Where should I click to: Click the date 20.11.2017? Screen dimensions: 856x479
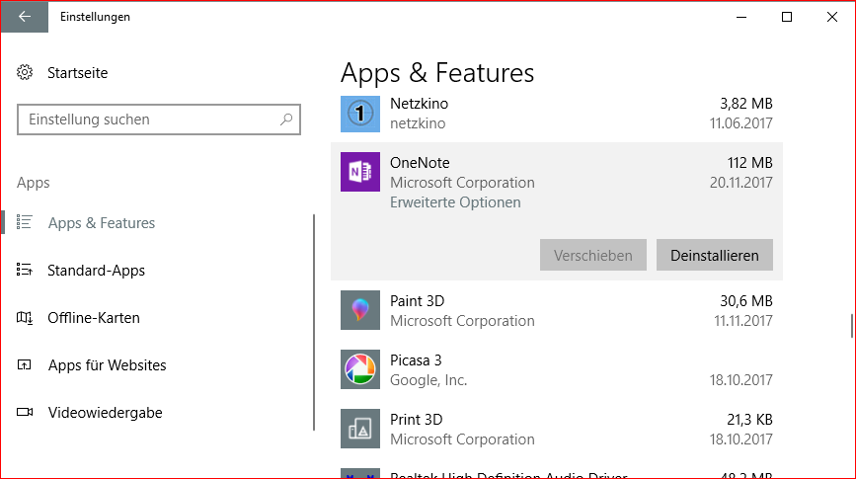click(x=740, y=183)
